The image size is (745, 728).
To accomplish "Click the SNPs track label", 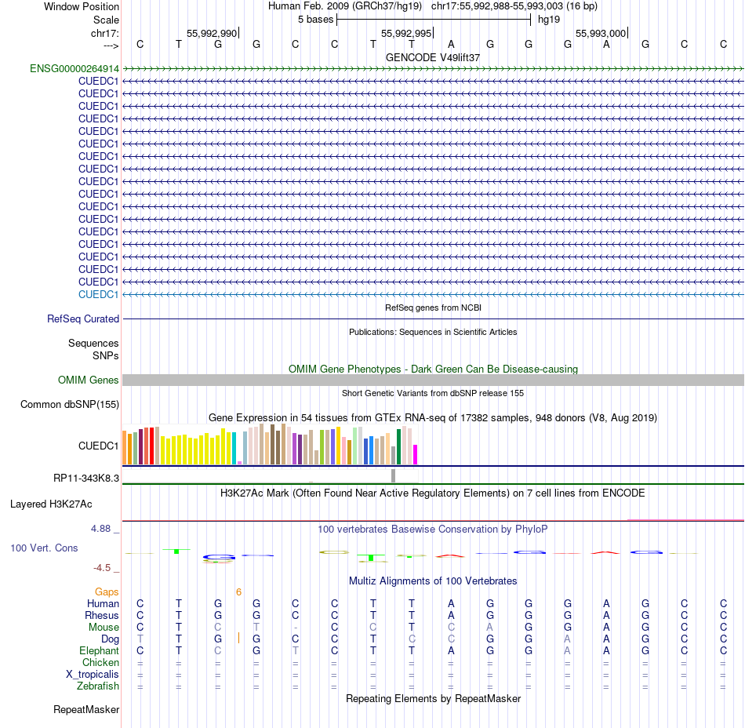I will pyautogui.click(x=106, y=355).
